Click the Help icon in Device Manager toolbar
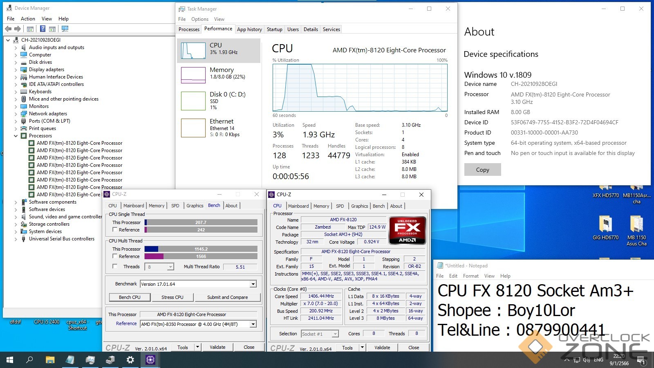This screenshot has height=368, width=654. point(43,29)
